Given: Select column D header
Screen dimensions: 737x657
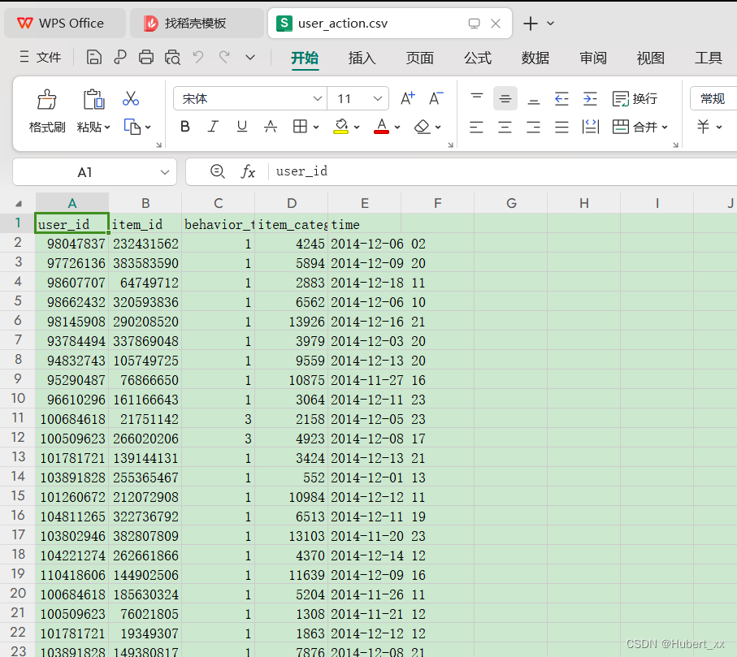Looking at the screenshot, I should pyautogui.click(x=292, y=203).
